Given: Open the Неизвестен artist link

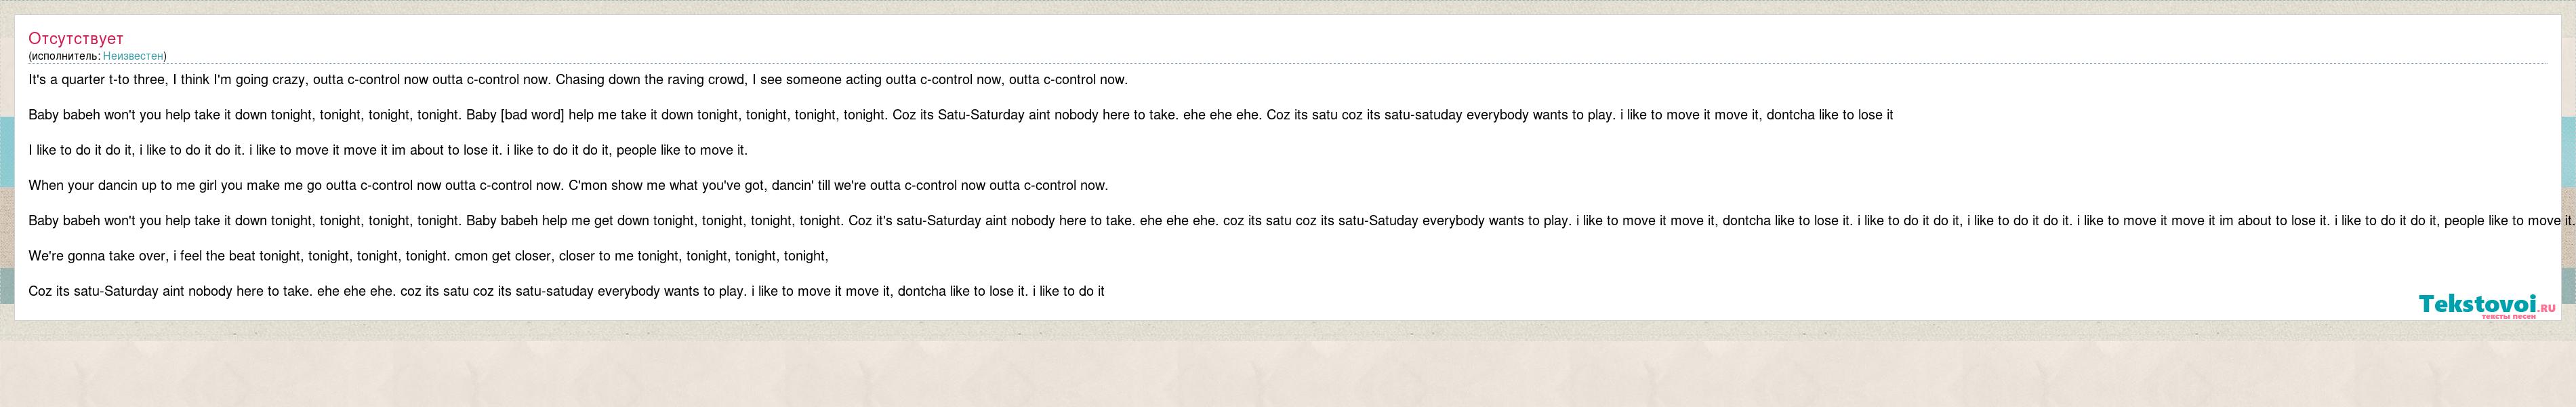Looking at the screenshot, I should coord(133,56).
